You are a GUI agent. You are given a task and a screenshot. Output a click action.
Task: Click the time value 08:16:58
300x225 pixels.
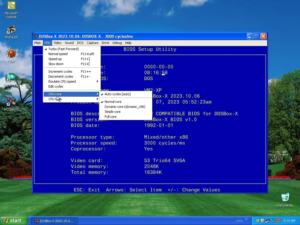pyautogui.click(x=156, y=73)
